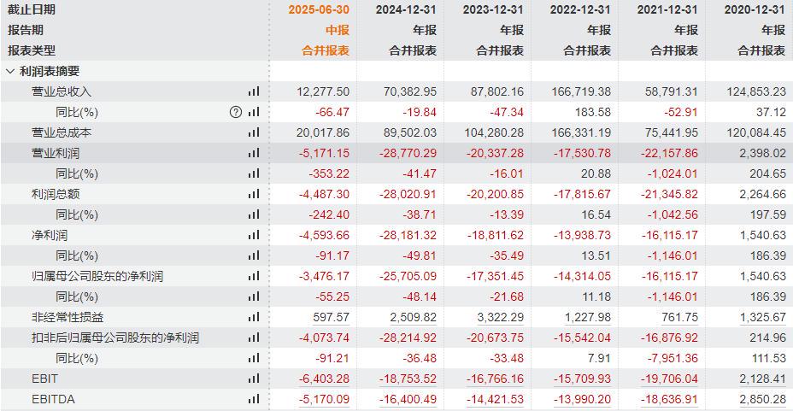Click the EBITDA value -5,170.09
793x411 pixels.
pyautogui.click(x=324, y=399)
